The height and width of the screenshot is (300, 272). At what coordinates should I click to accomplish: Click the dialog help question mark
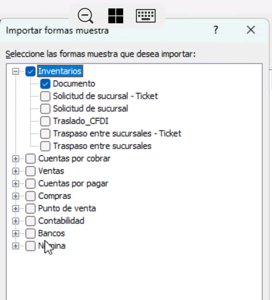216,30
